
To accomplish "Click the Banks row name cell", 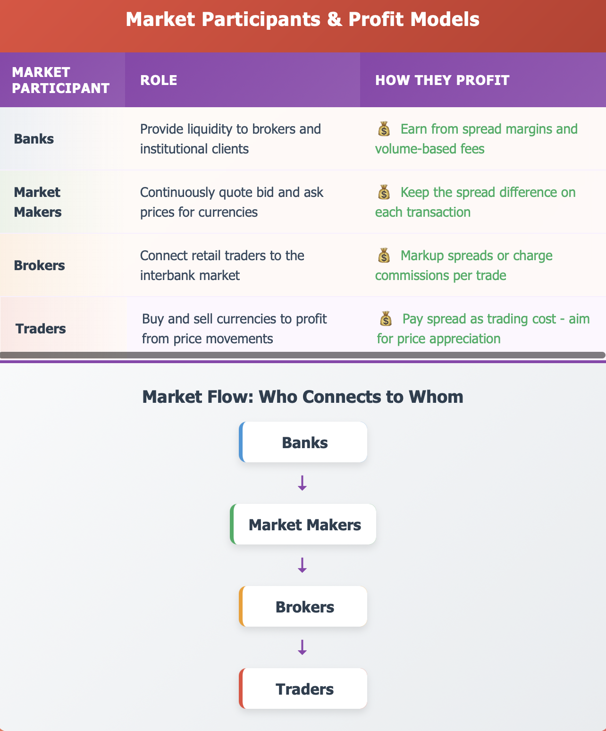I will (34, 139).
